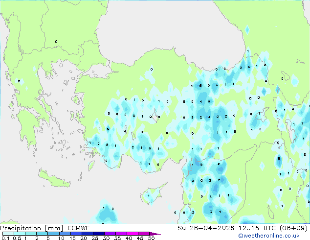Screen dimensions: 310x240
Task: Click the 'ECMWF' model label
Action: (79, 228)
